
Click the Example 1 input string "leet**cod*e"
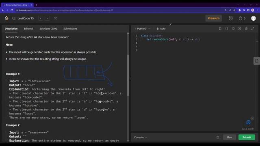(x=39, y=81)
